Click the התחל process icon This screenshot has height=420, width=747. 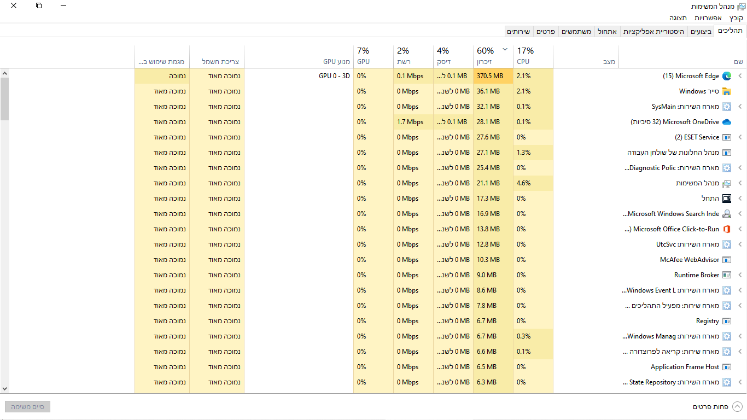[727, 199]
